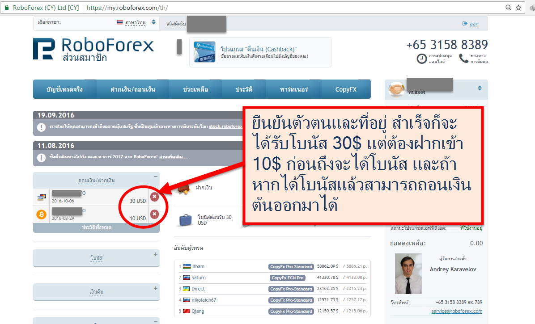
Task: Click the ที่ใช้งานอยู่ affiliate status text
Action: click(471, 228)
